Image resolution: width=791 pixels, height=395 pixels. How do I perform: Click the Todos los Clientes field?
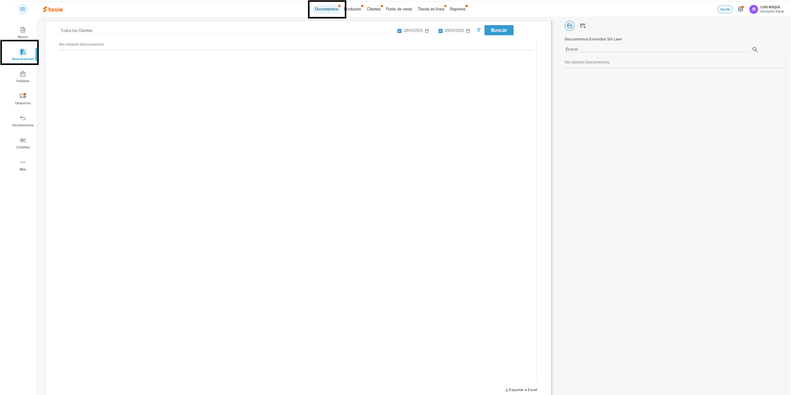(x=224, y=30)
